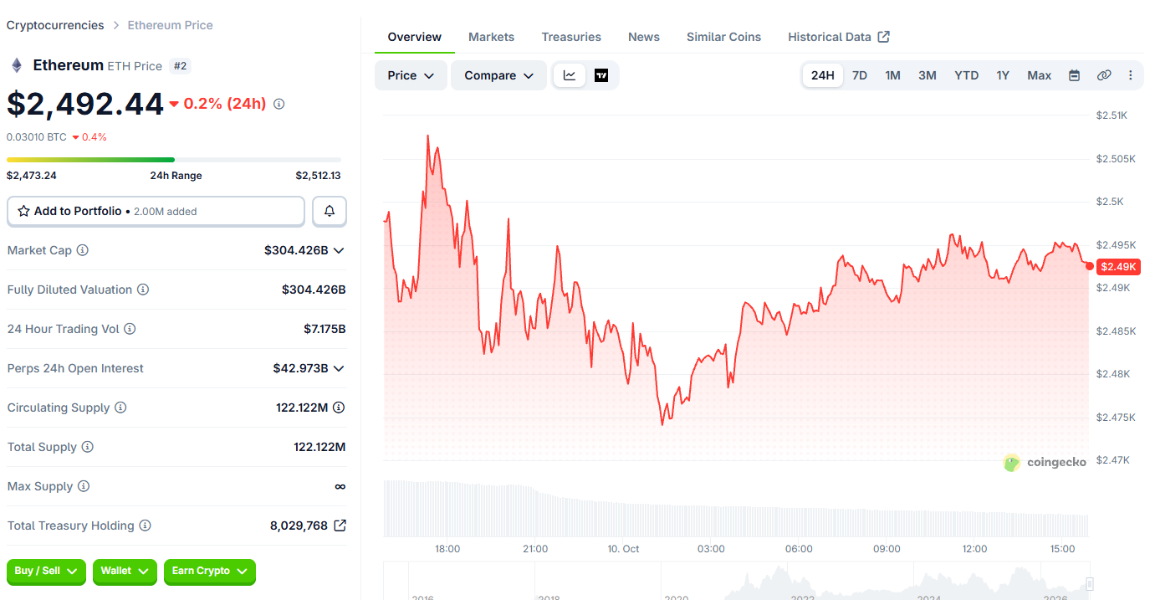Switch to TradingView chart icon
The image size is (1155, 600).
[x=601, y=75]
